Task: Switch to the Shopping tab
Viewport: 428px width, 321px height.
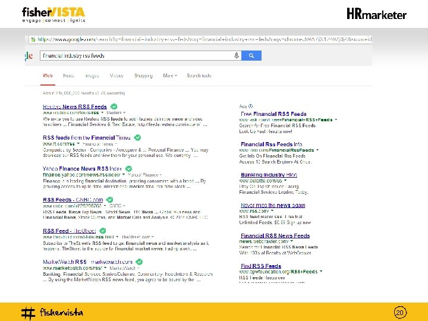Action: point(144,75)
